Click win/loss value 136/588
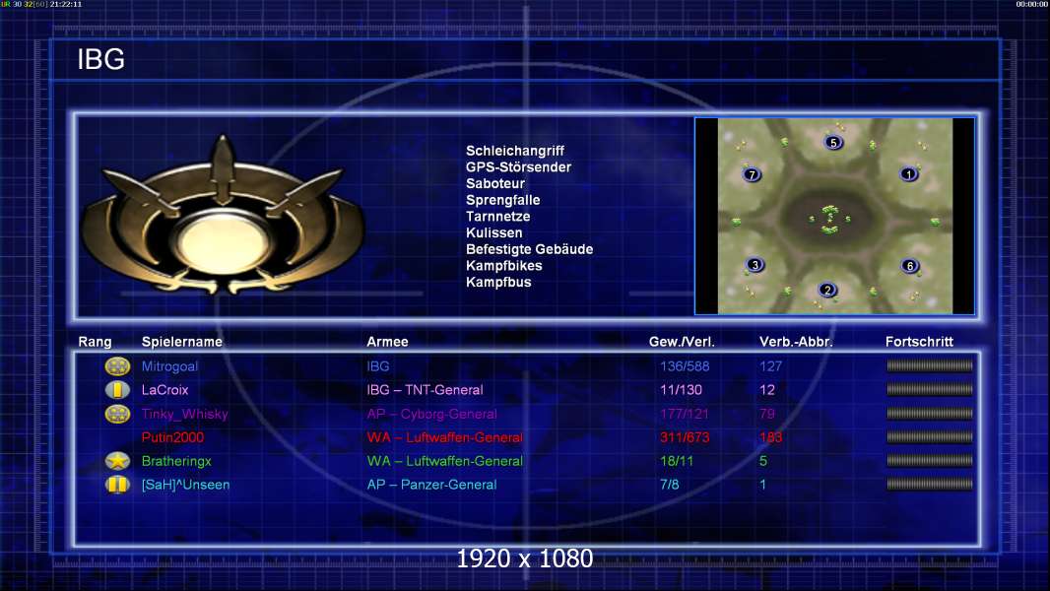 coord(685,366)
